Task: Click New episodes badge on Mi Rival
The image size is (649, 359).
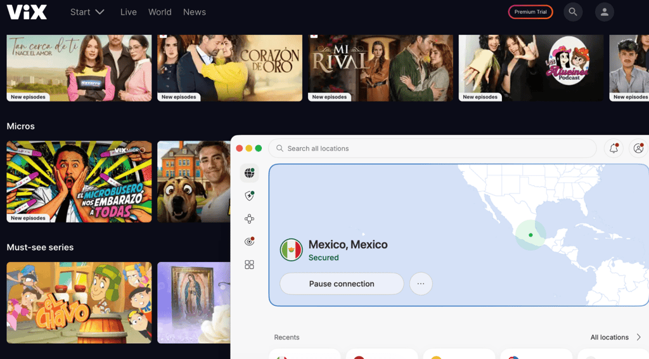Action: click(x=330, y=97)
